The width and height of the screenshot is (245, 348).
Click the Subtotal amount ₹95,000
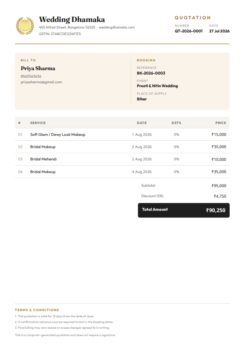(x=219, y=186)
